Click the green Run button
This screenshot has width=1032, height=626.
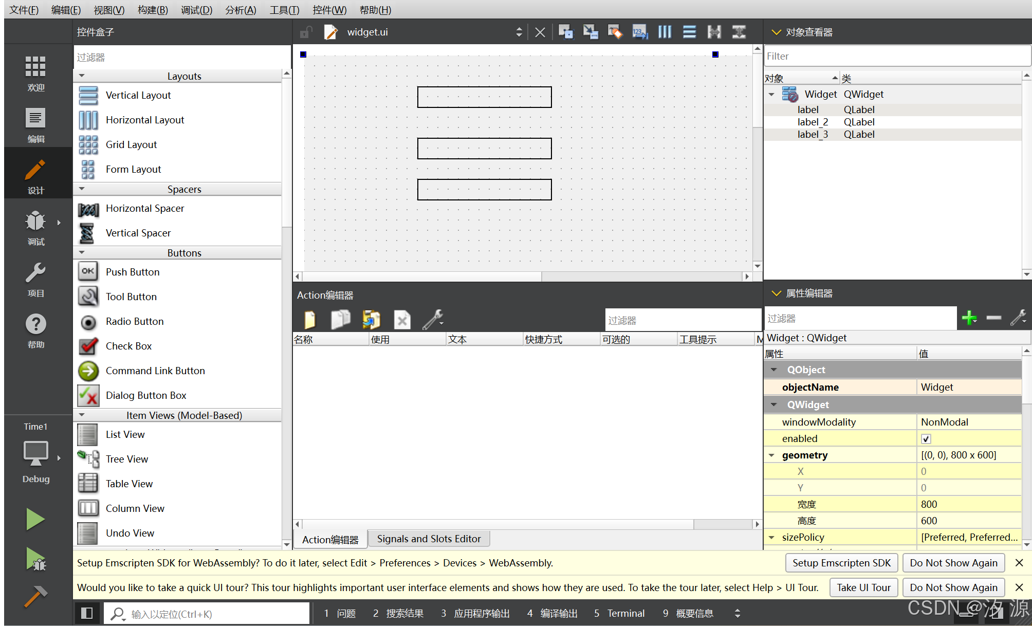[x=35, y=519]
